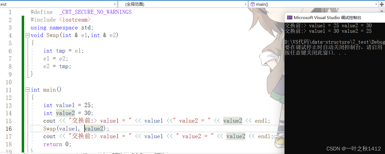Click the console title 'Microsoft Visual Studio 调试控制台'
Image resolution: width=385 pixels, height=154 pixels.
click(x=328, y=18)
